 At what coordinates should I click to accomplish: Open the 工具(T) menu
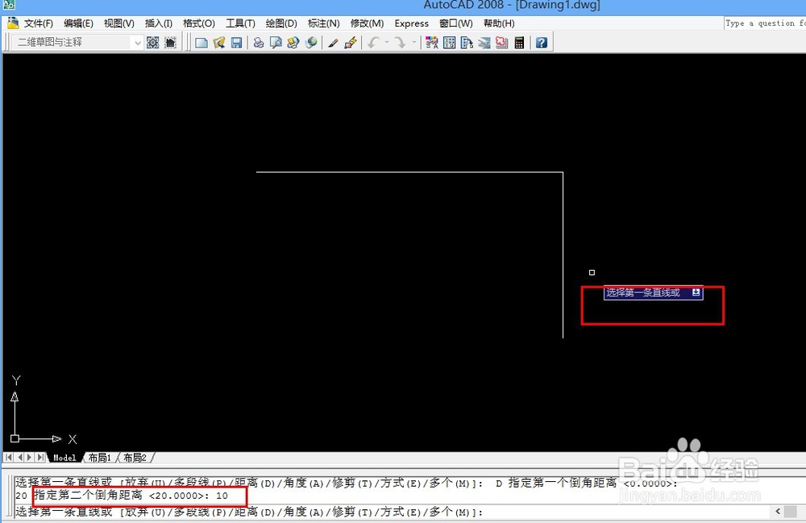(x=240, y=23)
